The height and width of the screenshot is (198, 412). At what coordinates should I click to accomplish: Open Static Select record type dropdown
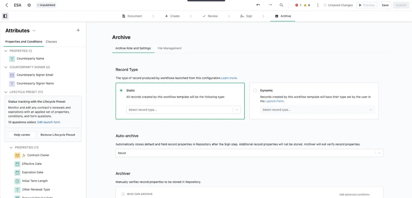point(183,110)
